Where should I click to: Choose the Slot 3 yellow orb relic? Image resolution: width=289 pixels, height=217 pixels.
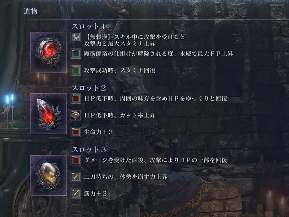(49, 175)
